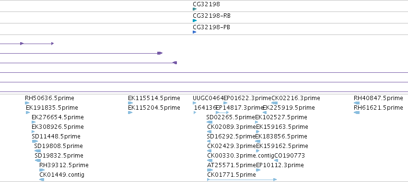The image size is (408, 182).
Task: Click the feature glyph below CK01449.contig
Action: pyautogui.click(x=42, y=180)
